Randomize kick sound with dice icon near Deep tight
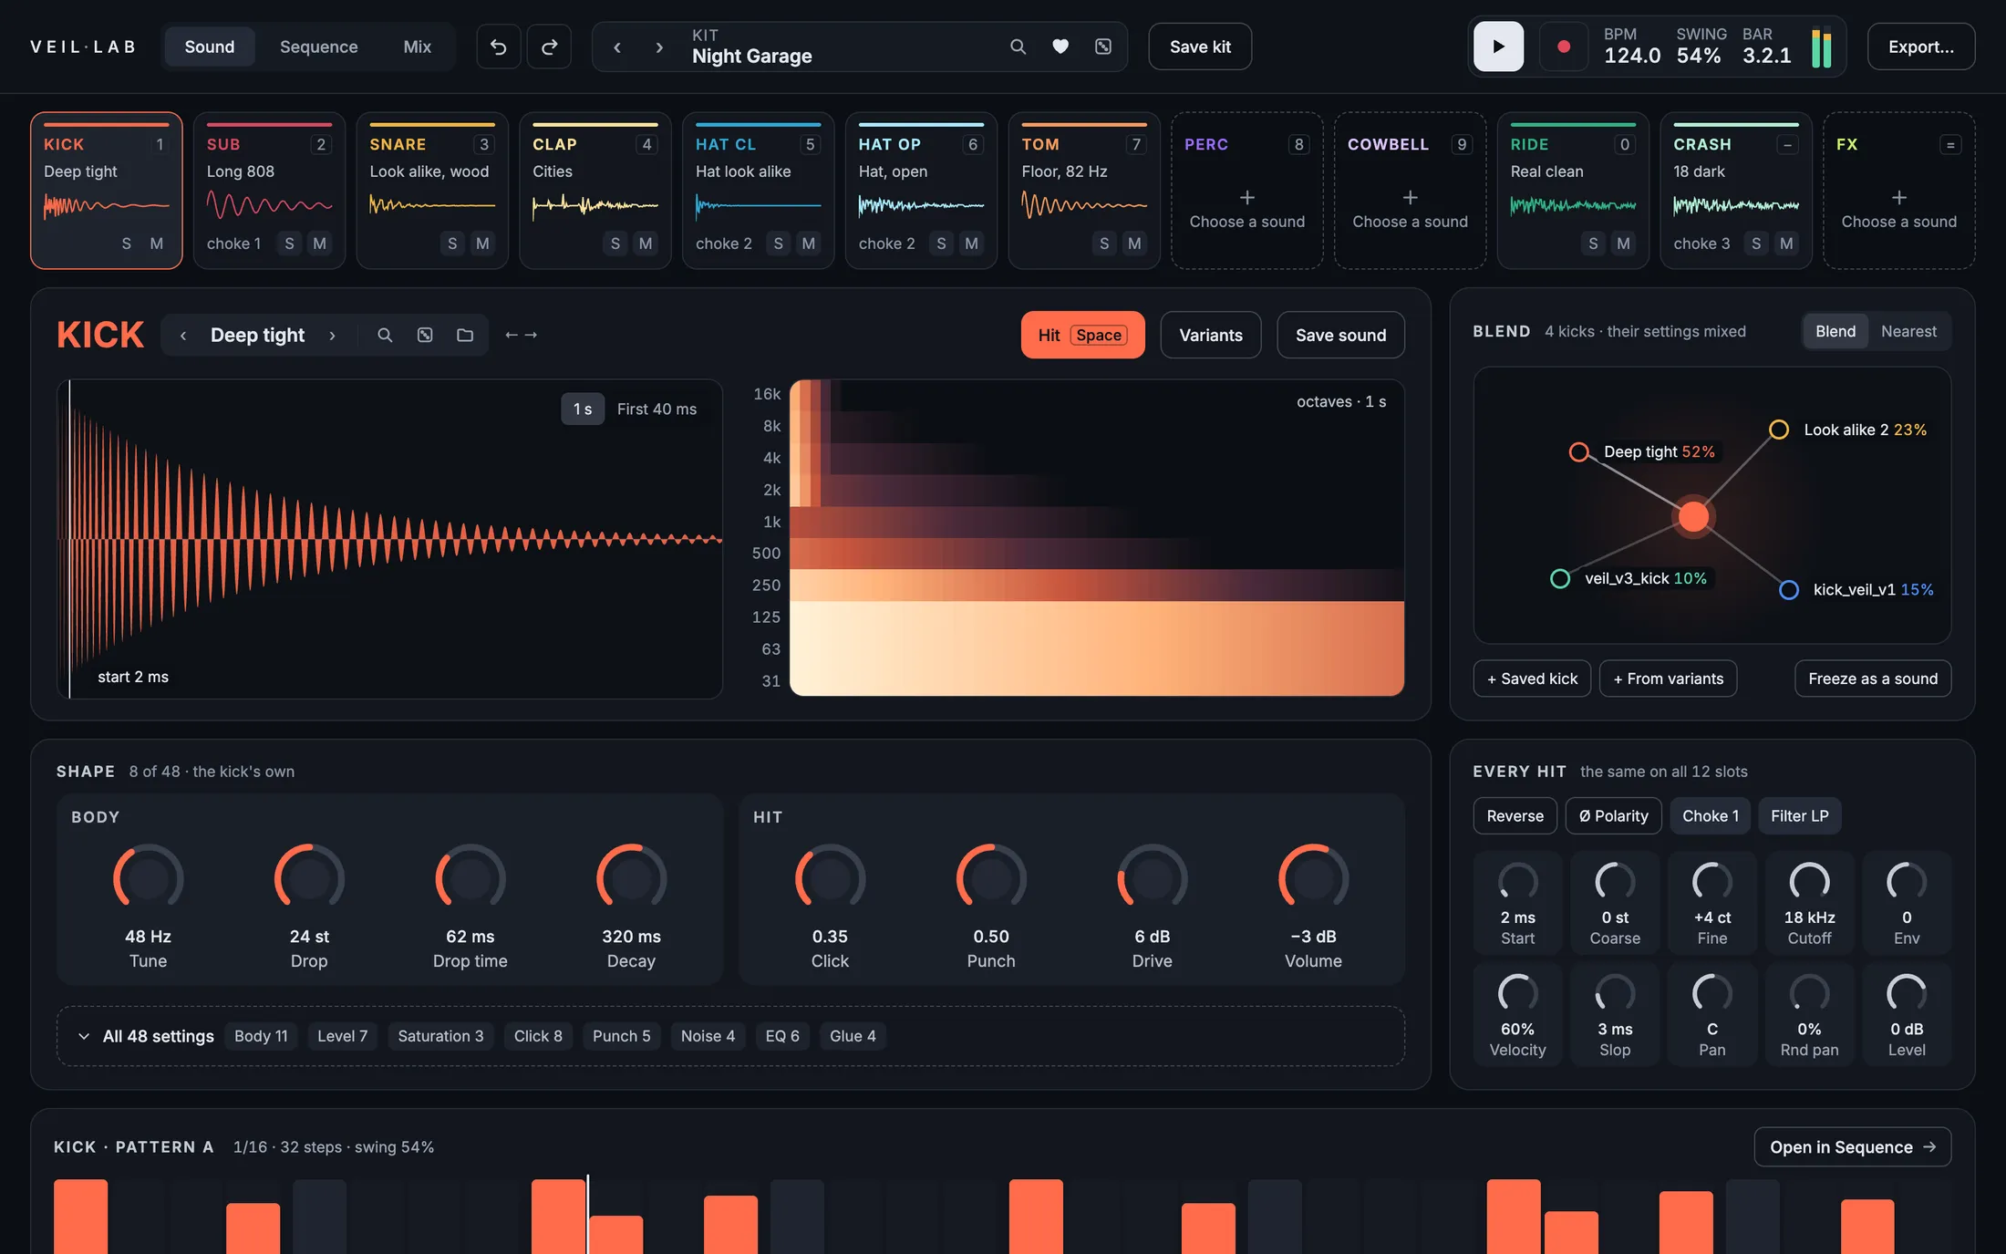Image resolution: width=2006 pixels, height=1254 pixels. tap(425, 335)
